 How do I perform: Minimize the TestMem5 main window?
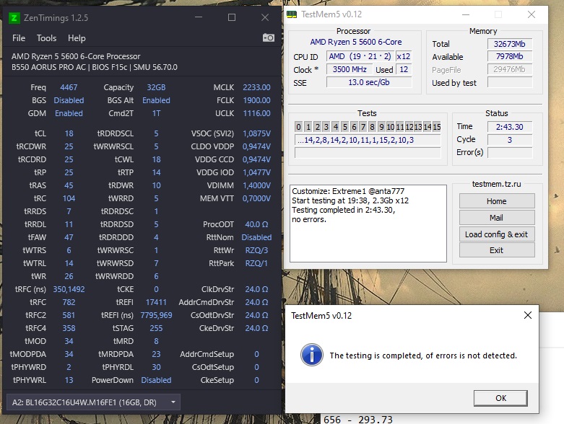(x=466, y=14)
